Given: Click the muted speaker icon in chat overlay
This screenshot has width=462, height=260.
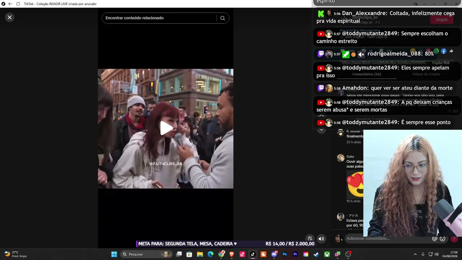Looking at the screenshot, I should click(x=361, y=54).
